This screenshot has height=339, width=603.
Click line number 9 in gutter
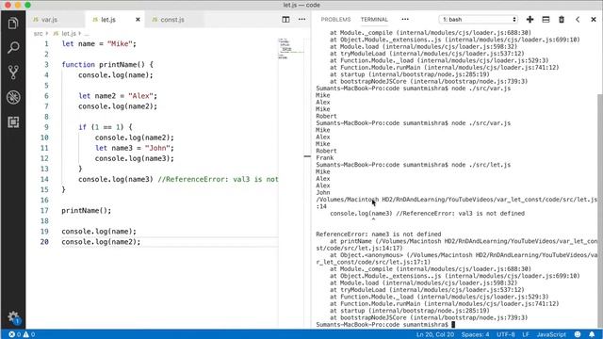coord(46,127)
